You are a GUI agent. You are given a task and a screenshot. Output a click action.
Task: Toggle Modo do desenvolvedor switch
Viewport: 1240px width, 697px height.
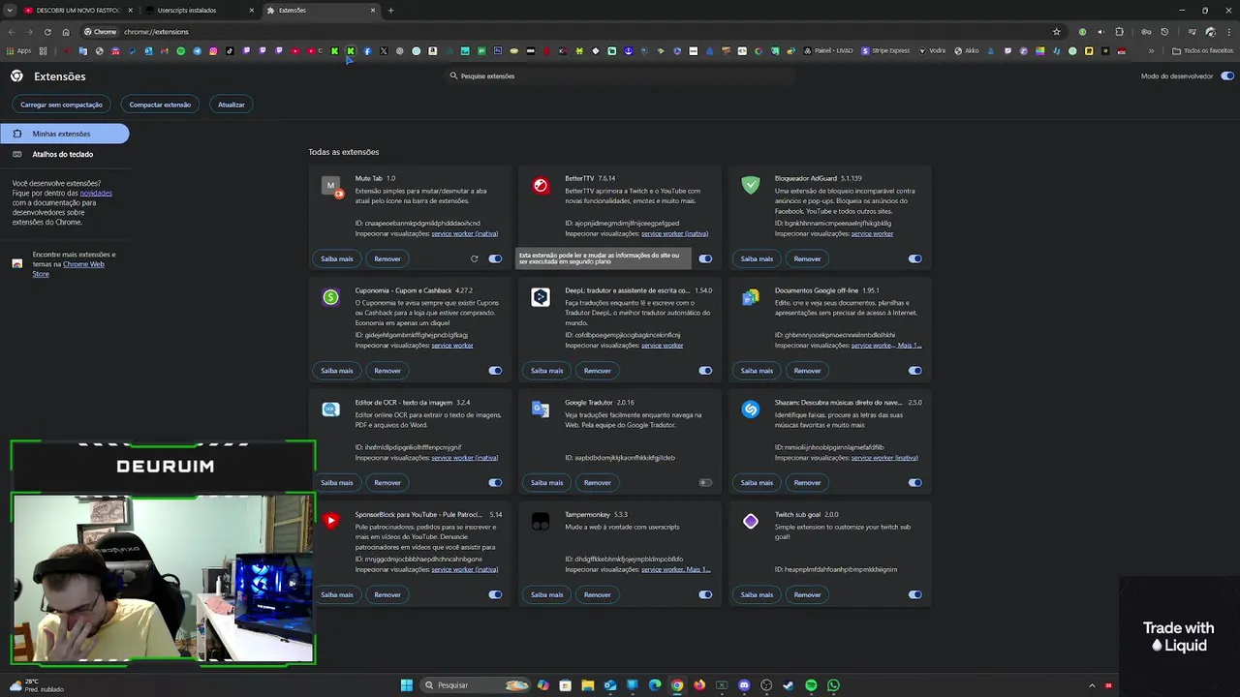pos(1227,76)
